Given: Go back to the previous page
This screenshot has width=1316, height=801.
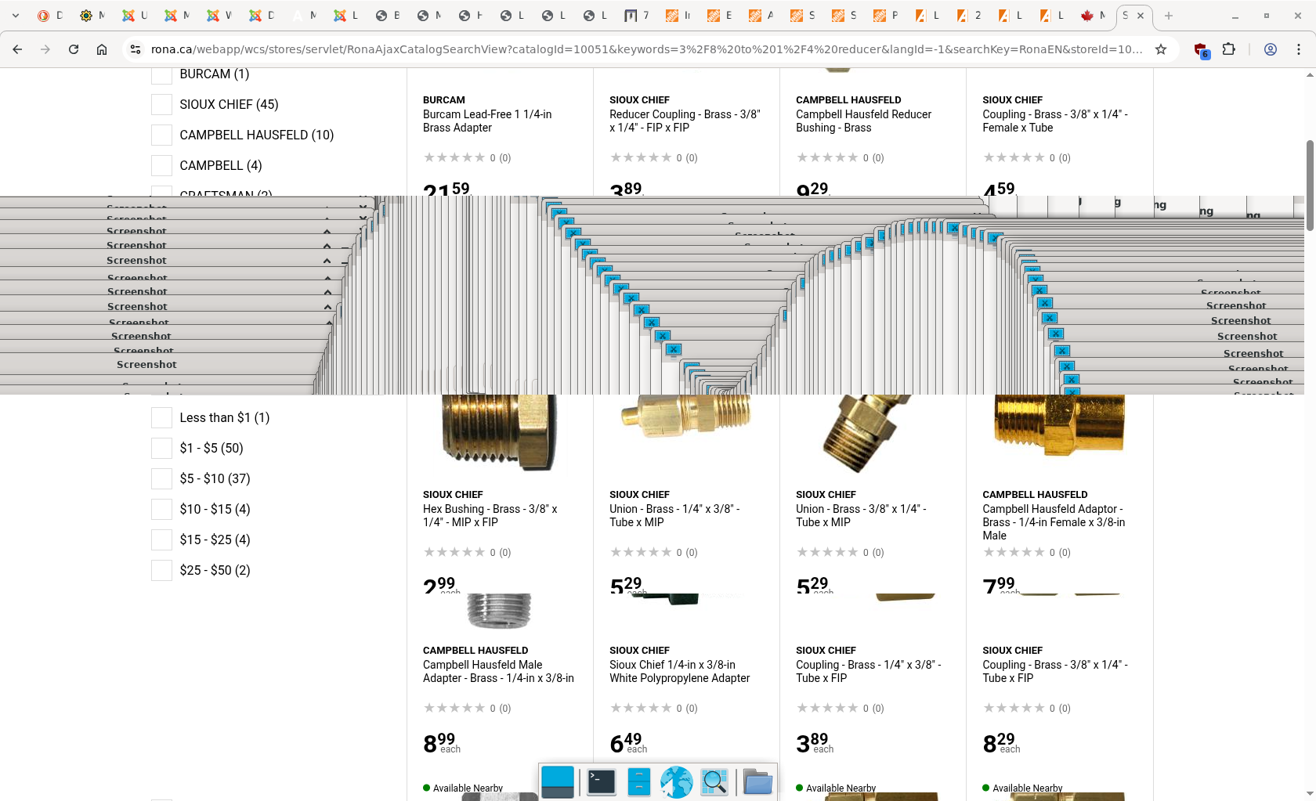Looking at the screenshot, I should (17, 49).
